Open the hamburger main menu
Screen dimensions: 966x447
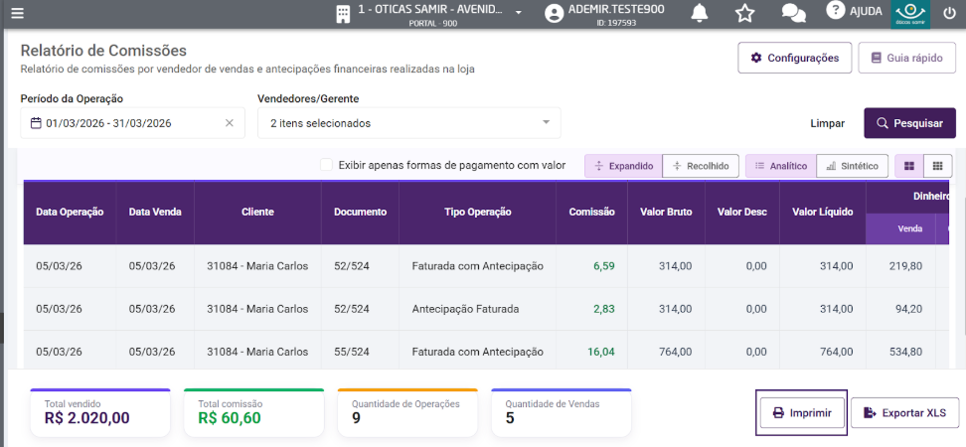16,13
